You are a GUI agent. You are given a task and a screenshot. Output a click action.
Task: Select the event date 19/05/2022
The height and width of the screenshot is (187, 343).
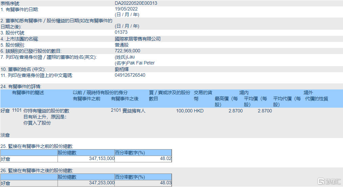pyautogui.click(x=126, y=9)
